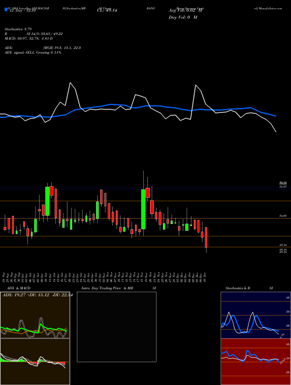Click the "SI 14/3: 33.65 / 49.22" value
This screenshot has width=291, height=385.
pyautogui.click(x=45, y=34)
